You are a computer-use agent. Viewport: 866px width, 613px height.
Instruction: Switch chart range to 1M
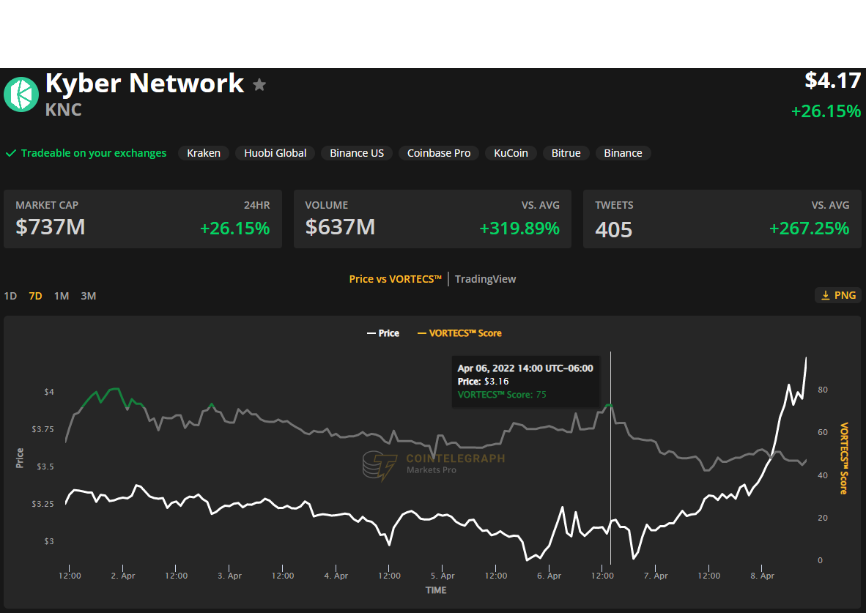tap(62, 296)
